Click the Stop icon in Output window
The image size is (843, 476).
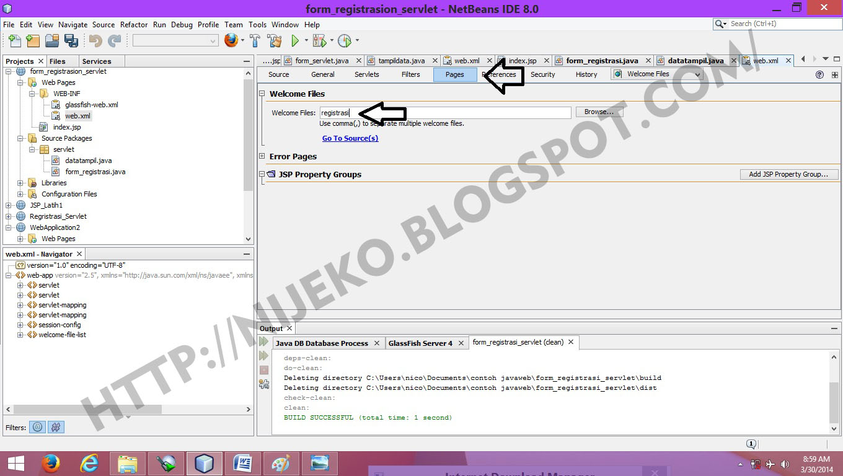pyautogui.click(x=264, y=370)
